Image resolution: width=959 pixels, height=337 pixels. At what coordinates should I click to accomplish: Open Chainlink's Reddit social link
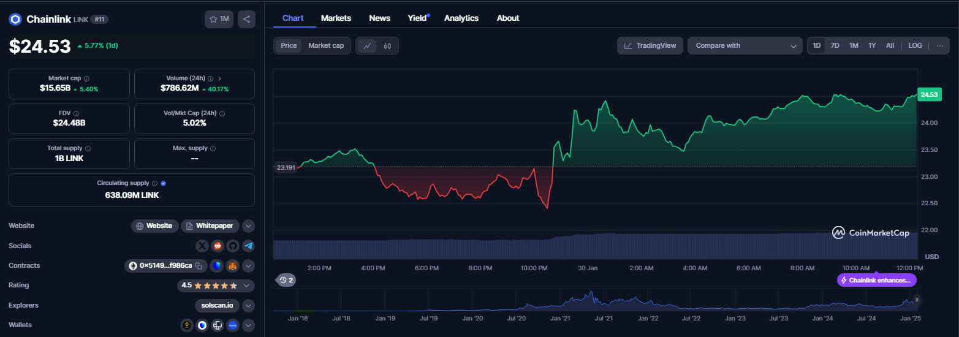(x=218, y=246)
